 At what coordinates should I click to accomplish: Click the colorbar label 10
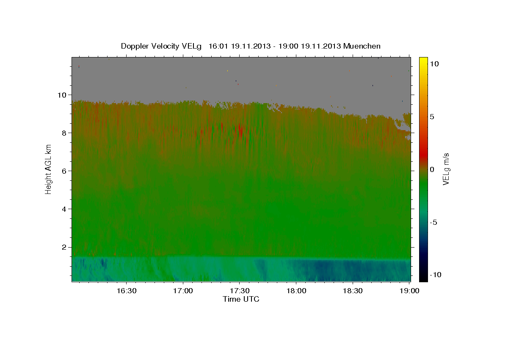pyautogui.click(x=434, y=63)
